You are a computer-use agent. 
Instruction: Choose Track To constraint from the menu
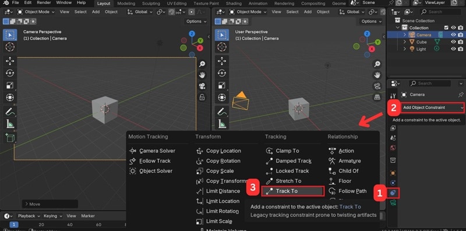[293, 191]
